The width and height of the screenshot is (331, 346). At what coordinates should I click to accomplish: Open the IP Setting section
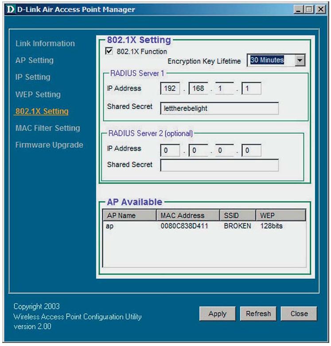coord(33,77)
